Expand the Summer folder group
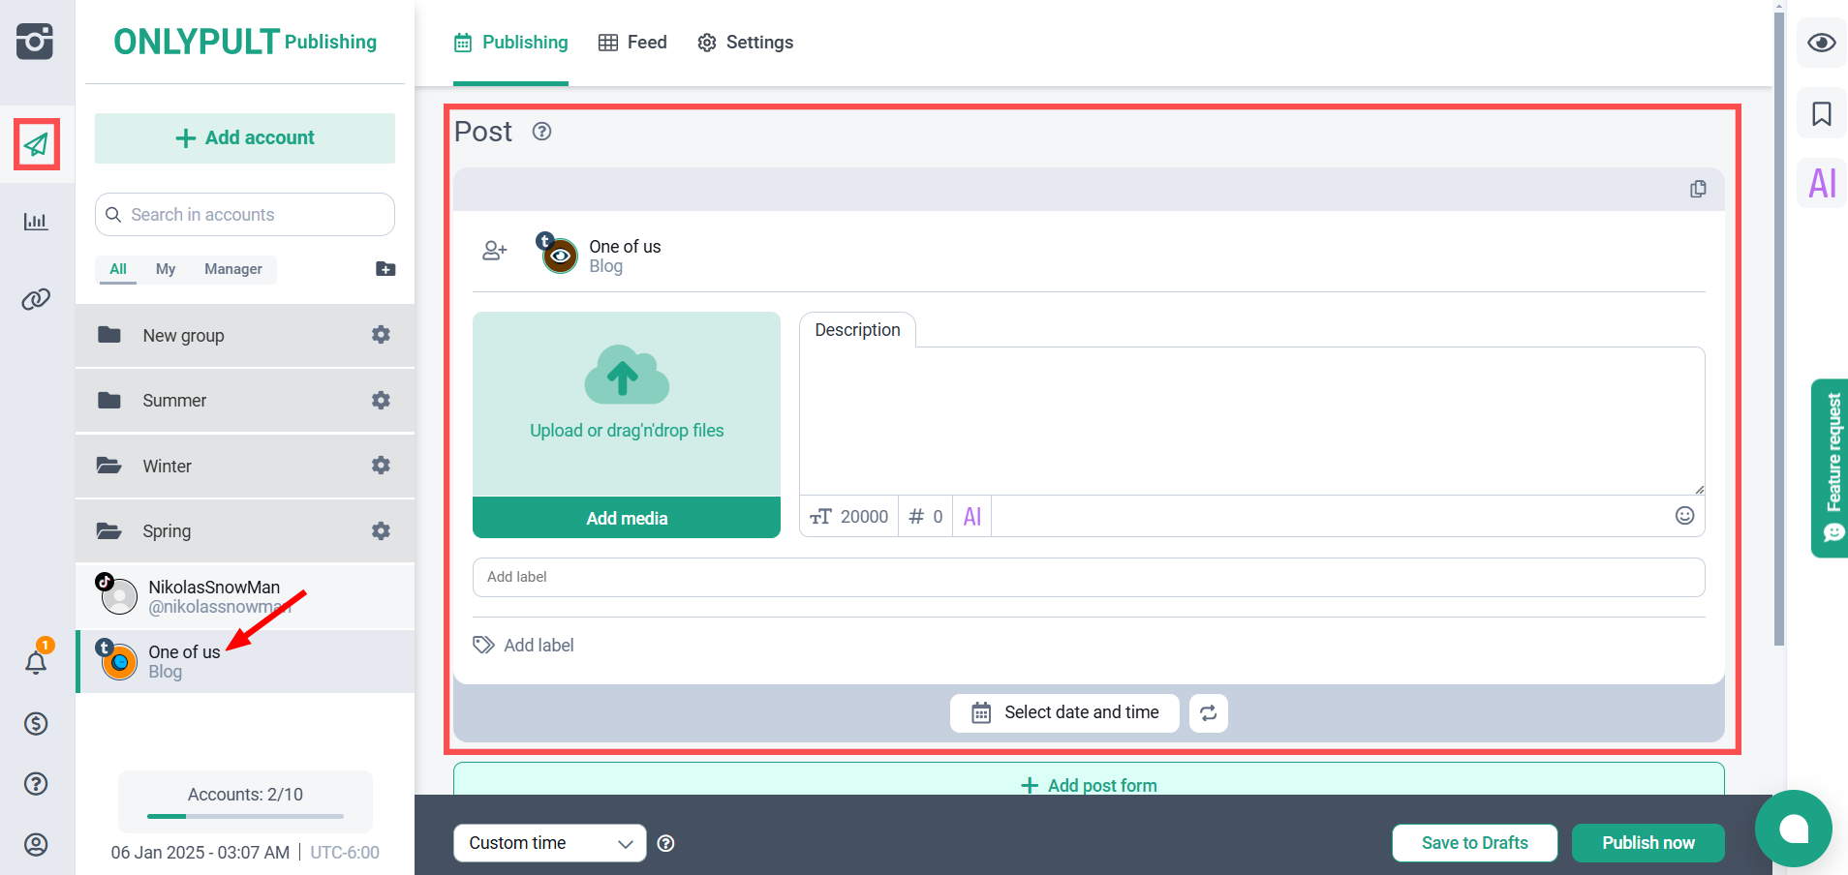This screenshot has height=875, width=1848. tap(174, 401)
